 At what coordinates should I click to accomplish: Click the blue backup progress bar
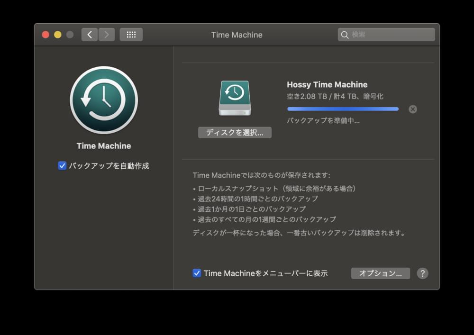click(x=343, y=109)
